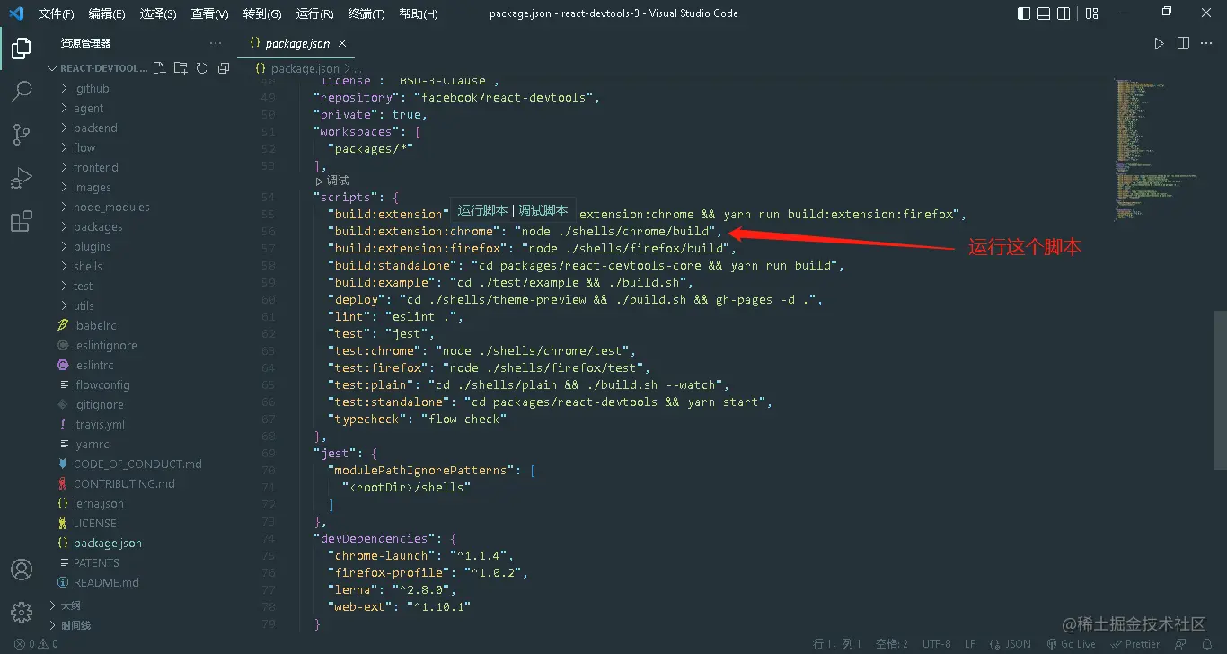Click the Customize Layout icon
Image resolution: width=1227 pixels, height=654 pixels.
[1092, 13]
